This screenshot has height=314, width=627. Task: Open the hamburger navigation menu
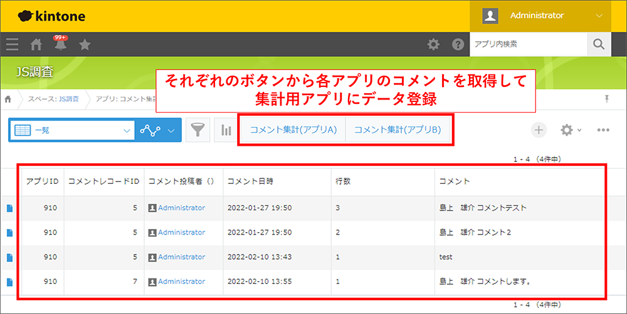coord(12,44)
